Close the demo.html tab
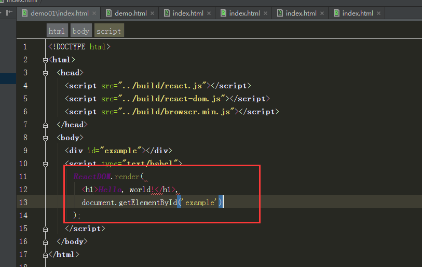Screen dimensions: 422x267 (152, 13)
